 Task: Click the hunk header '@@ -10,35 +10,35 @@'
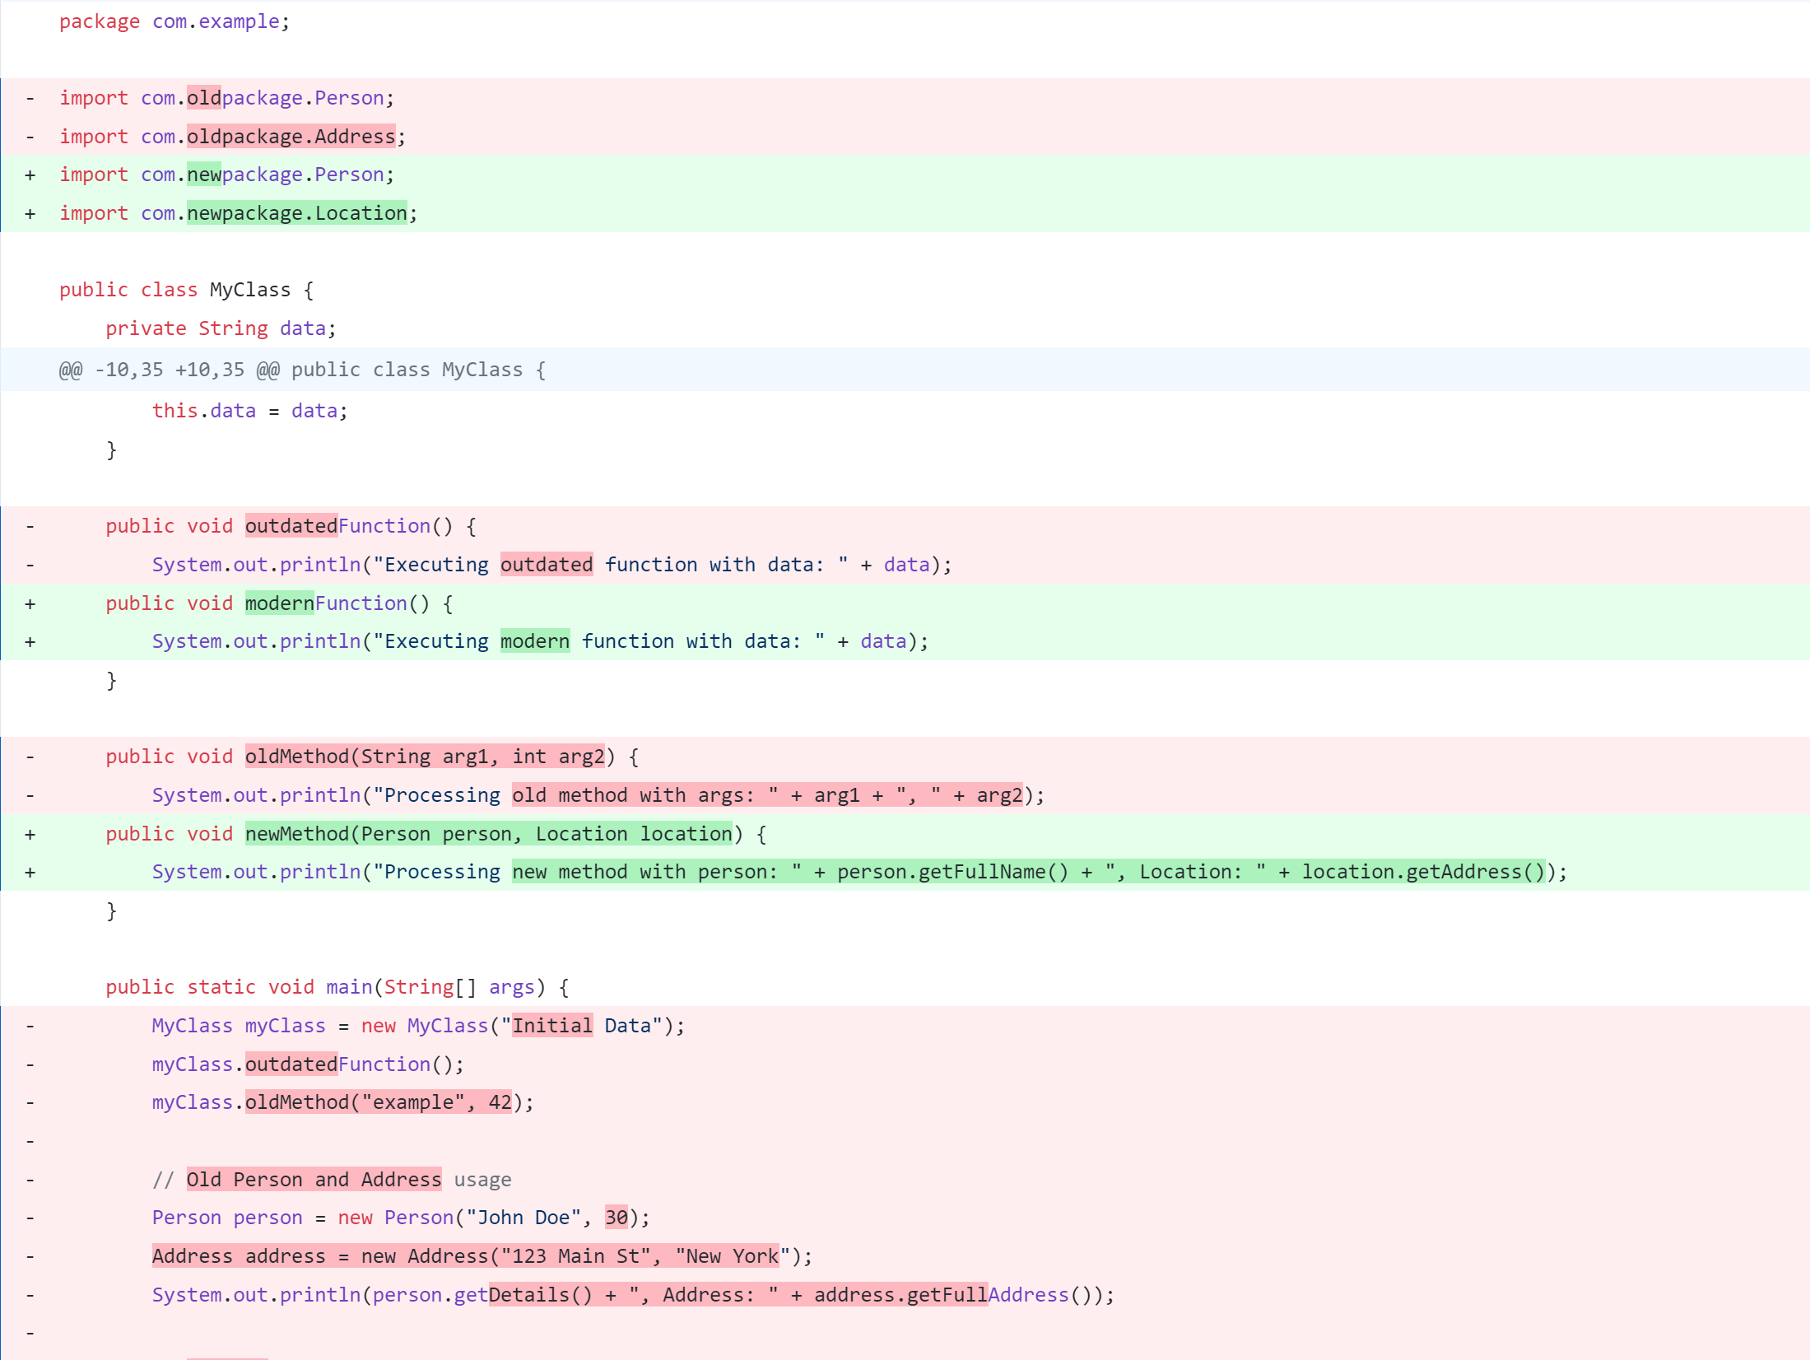pyautogui.click(x=169, y=370)
